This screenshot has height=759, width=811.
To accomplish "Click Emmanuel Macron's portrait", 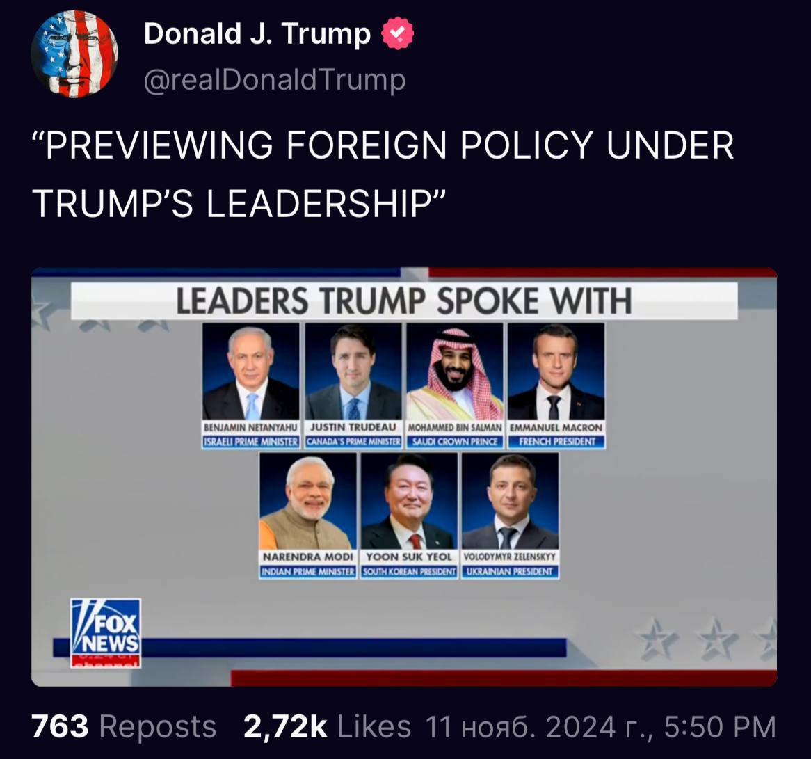I will (556, 371).
